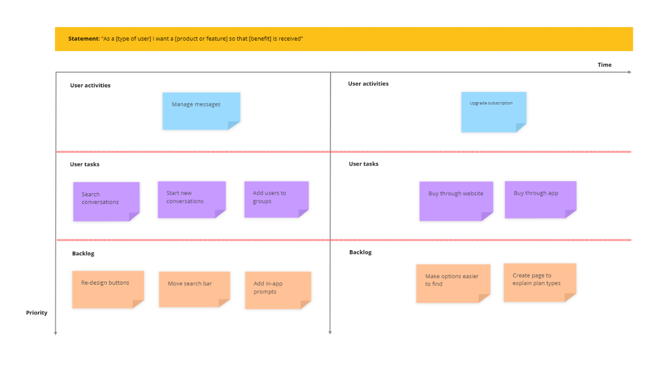This screenshot has height=370, width=659.
Task: Click the Priority axis label
Action: click(37, 312)
